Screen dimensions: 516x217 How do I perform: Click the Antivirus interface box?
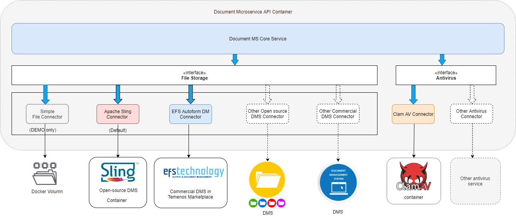point(446,75)
